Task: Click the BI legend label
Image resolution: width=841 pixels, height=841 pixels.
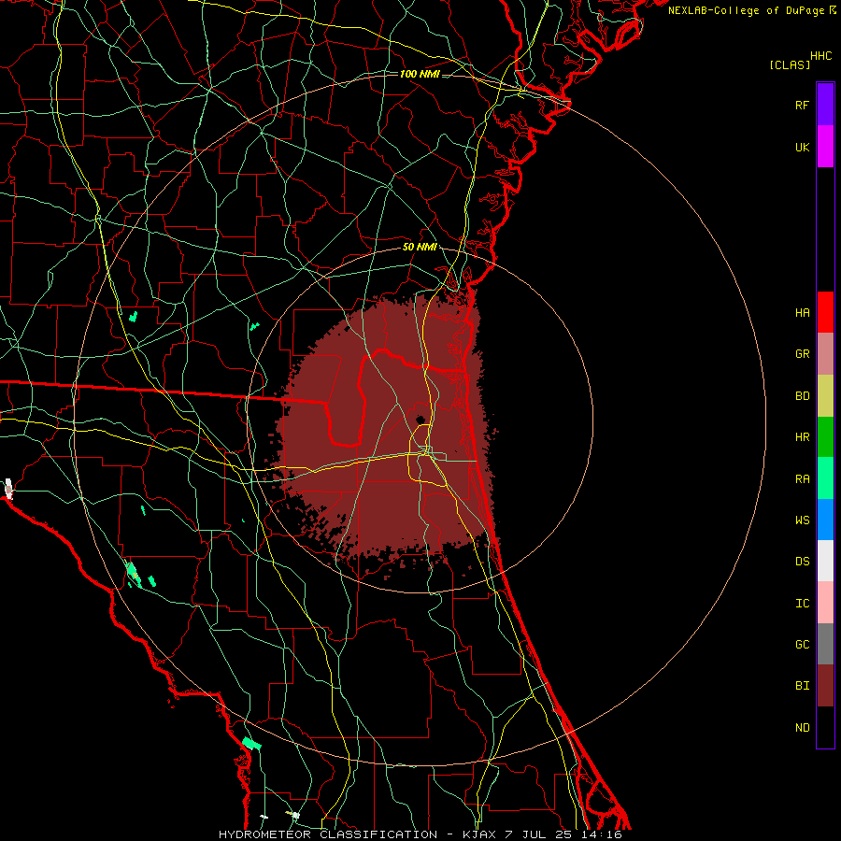Action: 802,686
